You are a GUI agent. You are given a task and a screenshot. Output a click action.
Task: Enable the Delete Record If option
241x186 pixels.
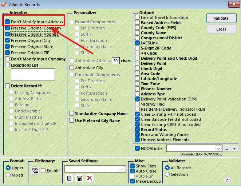point(7,86)
